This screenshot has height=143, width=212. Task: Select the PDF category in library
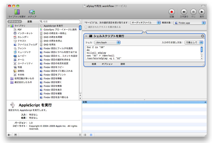pos(20,30)
